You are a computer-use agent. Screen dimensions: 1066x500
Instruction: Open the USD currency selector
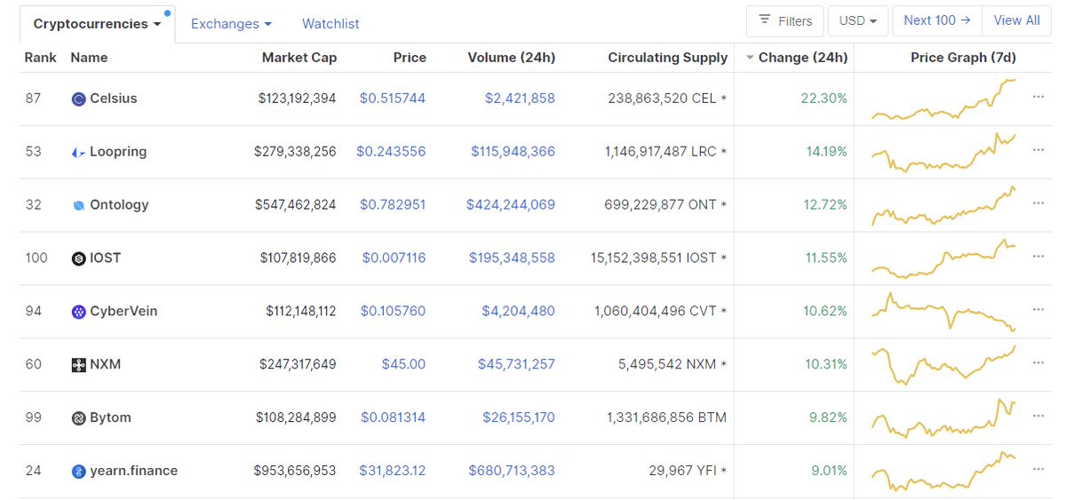(857, 20)
